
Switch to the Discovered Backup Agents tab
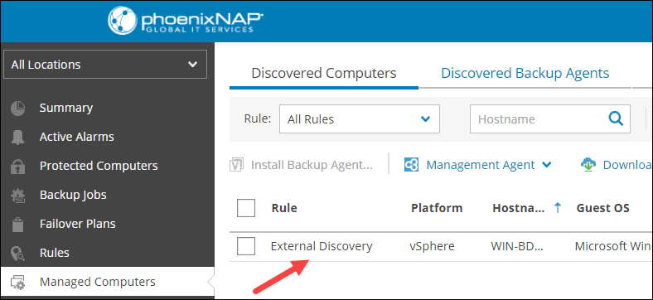(525, 73)
